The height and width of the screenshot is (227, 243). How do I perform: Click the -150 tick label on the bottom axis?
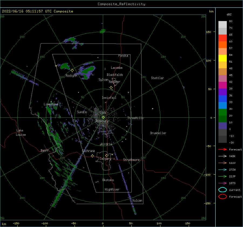tap(16, 223)
